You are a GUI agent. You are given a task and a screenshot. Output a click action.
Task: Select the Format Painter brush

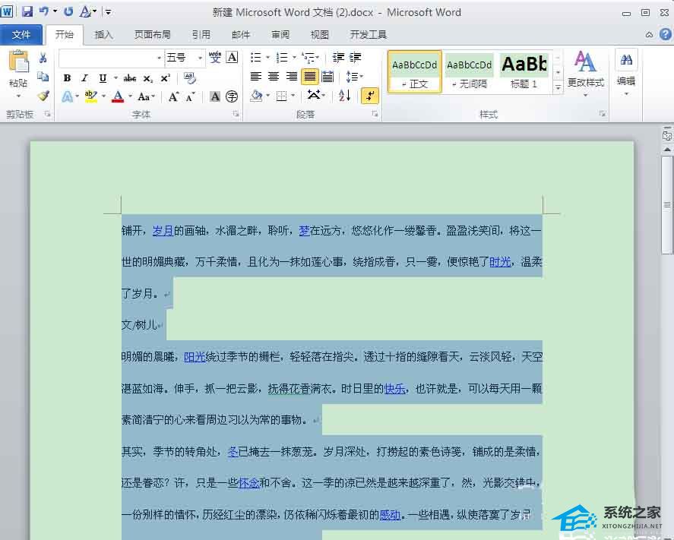[43, 96]
